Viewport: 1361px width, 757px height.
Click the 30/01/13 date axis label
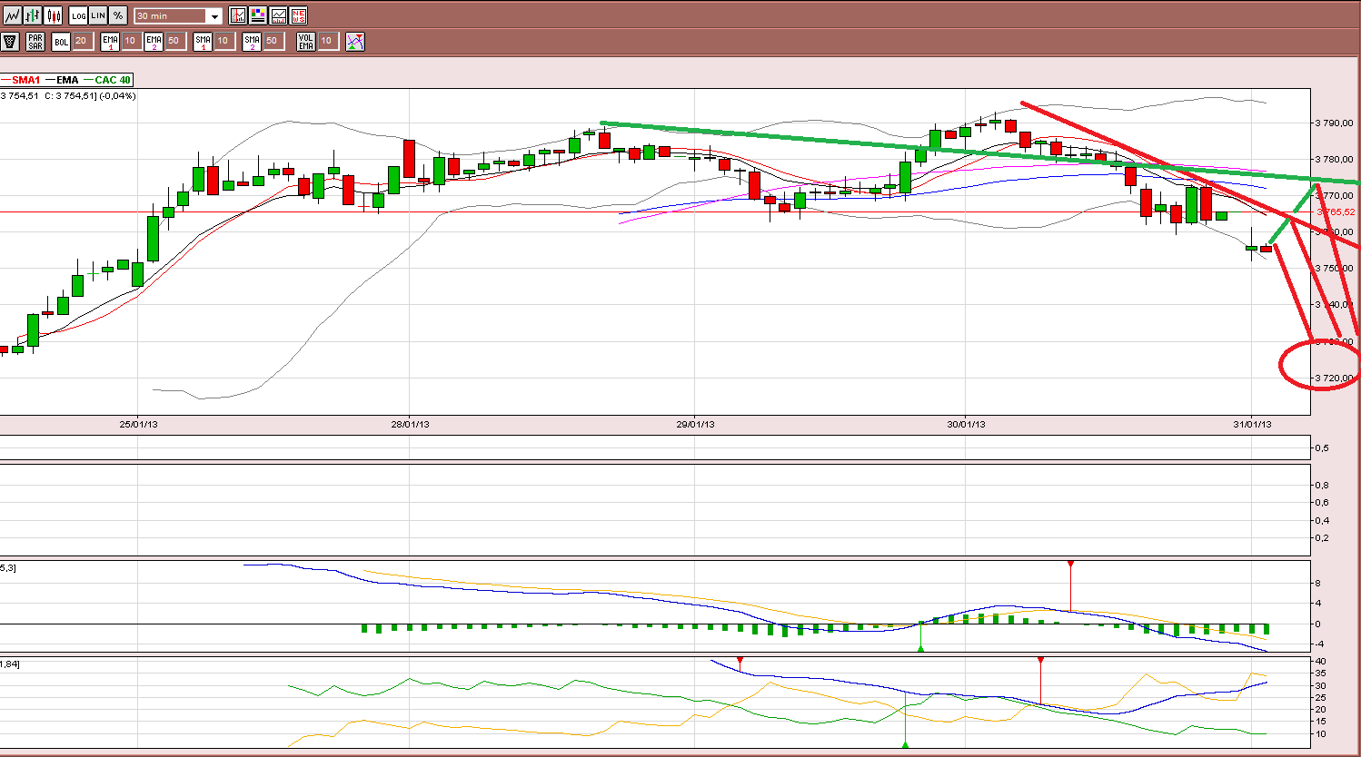[966, 424]
